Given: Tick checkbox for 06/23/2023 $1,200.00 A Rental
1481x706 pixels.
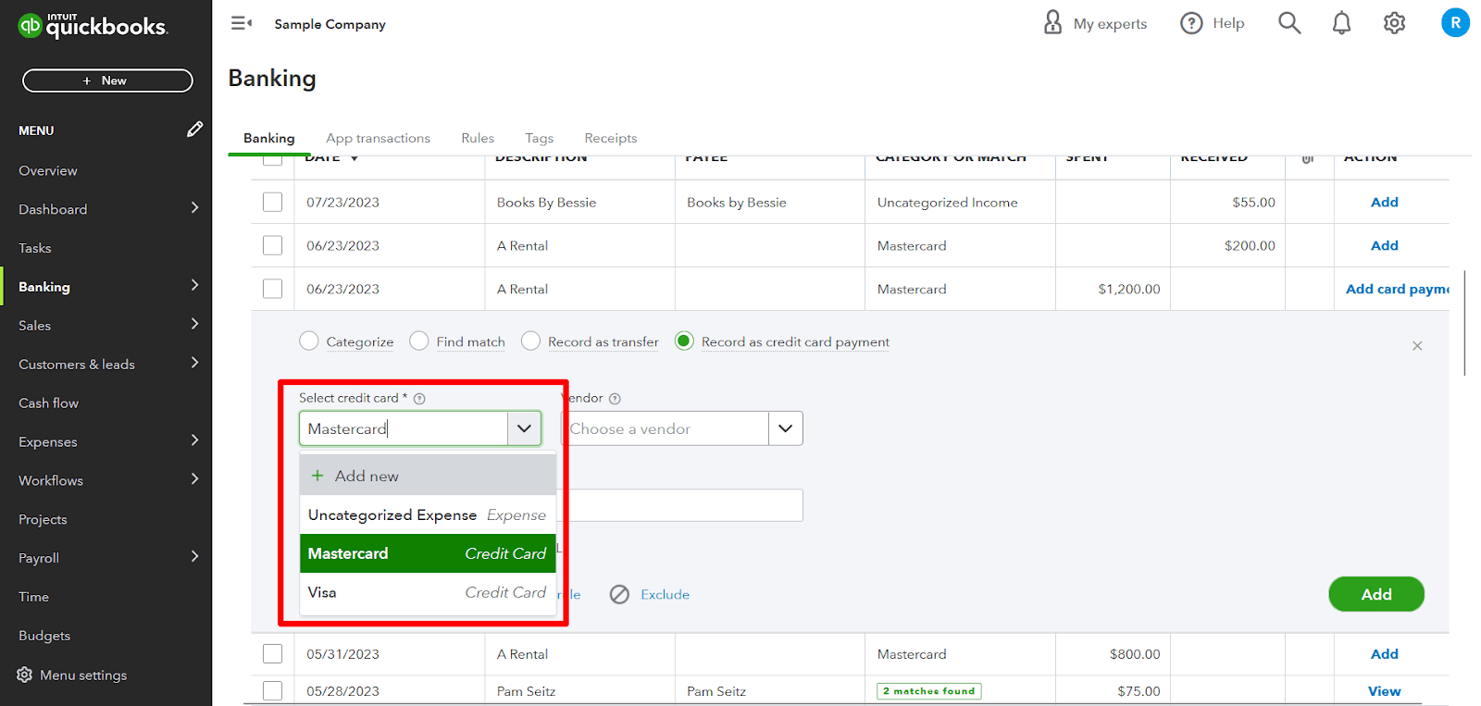Looking at the screenshot, I should click(272, 289).
